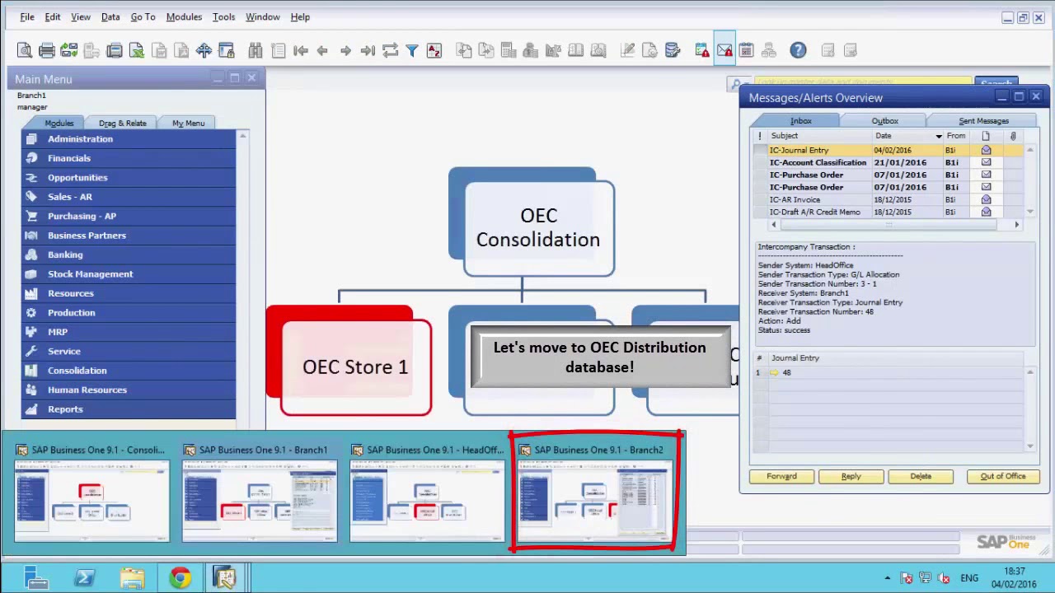Open the Fax toolbar icon

(115, 51)
